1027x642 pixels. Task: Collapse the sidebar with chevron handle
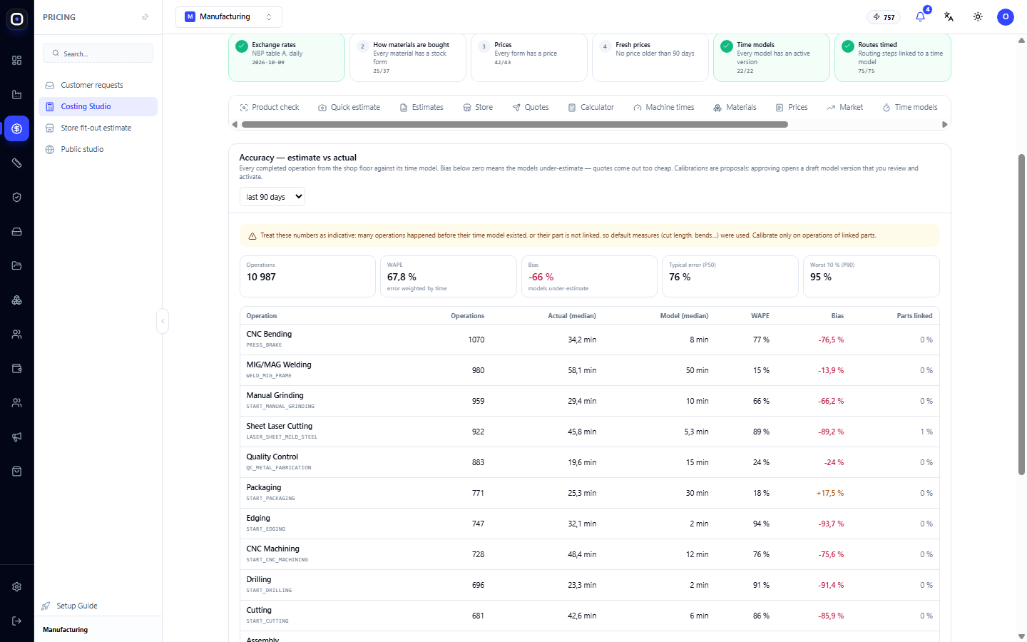click(x=163, y=321)
